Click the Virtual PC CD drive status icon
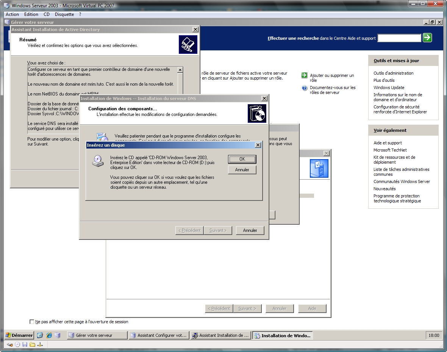Image resolution: width=447 pixels, height=352 pixels. (17, 344)
